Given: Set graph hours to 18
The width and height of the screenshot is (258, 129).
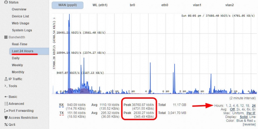Looking at the screenshot, I should (247, 105).
